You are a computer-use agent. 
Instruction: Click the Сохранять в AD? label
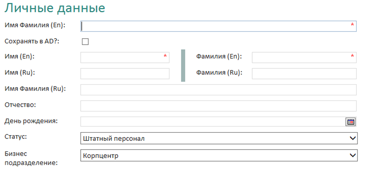[32, 41]
